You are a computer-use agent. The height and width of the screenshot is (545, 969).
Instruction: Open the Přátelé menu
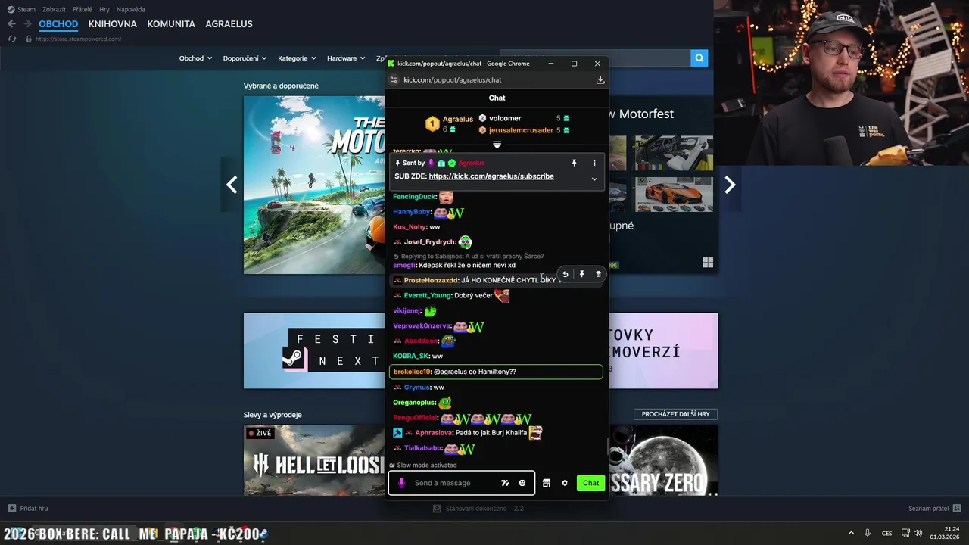(x=83, y=9)
